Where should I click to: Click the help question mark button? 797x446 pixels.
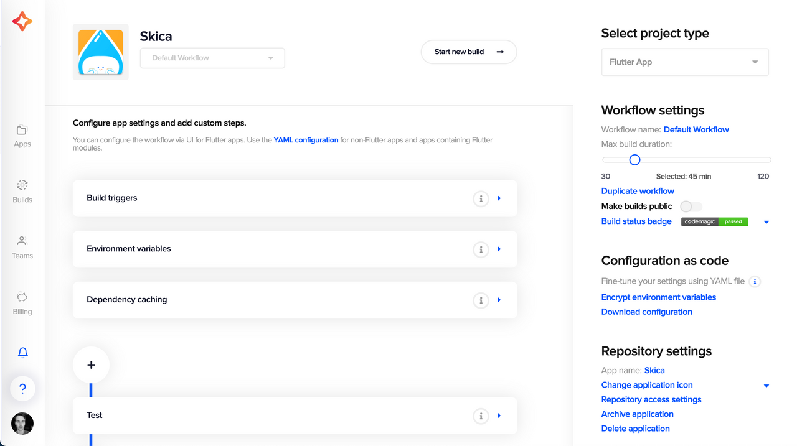click(x=22, y=389)
